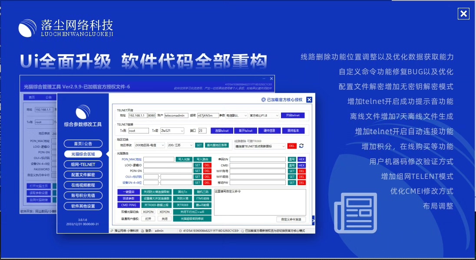
Task: Click 打开 for 普通用户提权
Action: click(148, 219)
